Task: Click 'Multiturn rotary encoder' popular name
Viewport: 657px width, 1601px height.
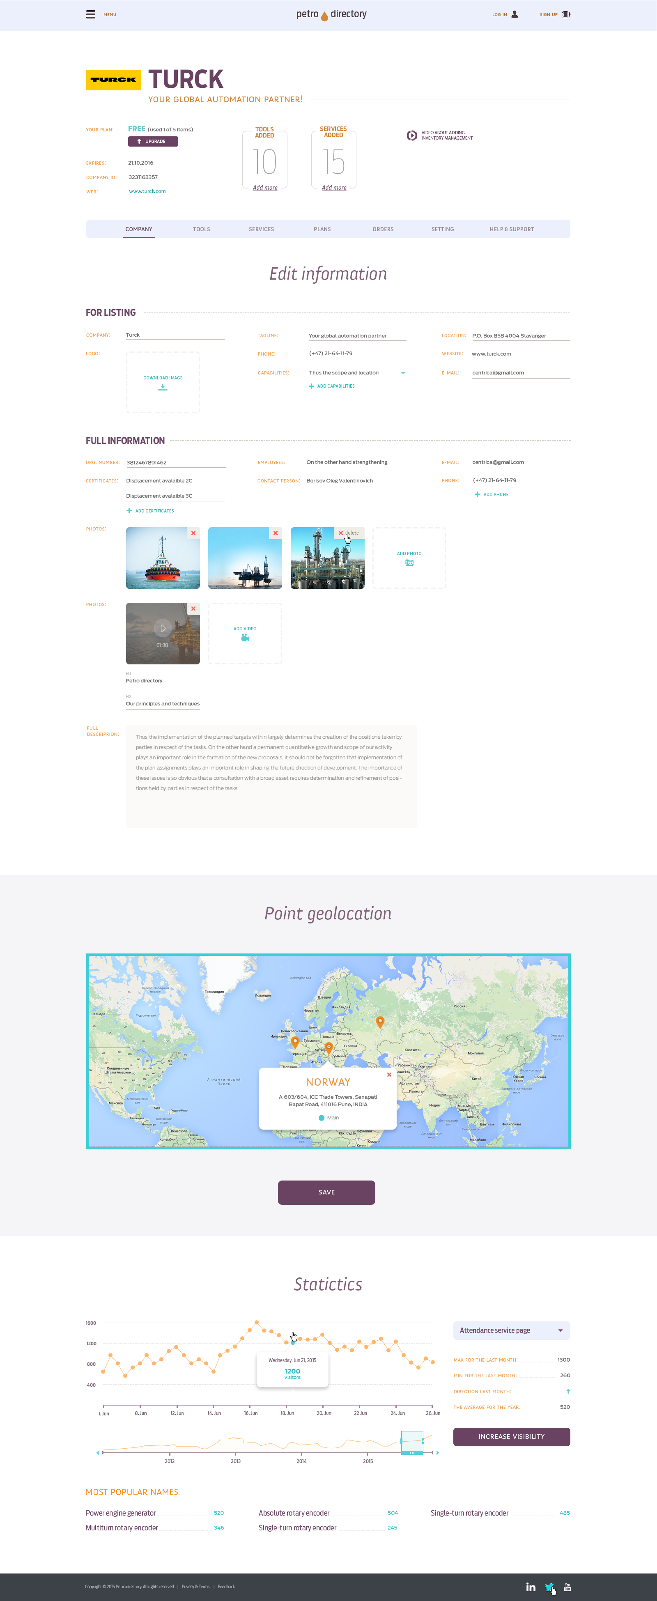Action: pos(122,1527)
